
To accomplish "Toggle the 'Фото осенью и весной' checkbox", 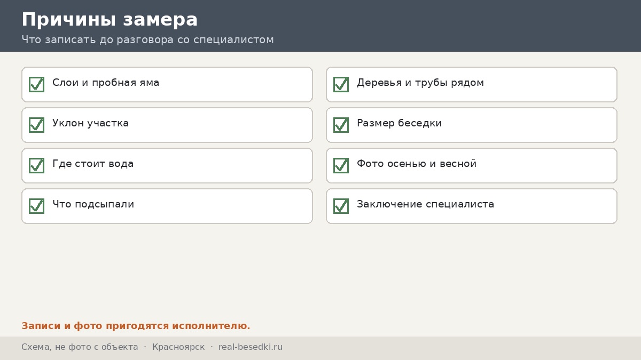I will [341, 165].
